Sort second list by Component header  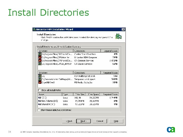(x=87, y=73)
